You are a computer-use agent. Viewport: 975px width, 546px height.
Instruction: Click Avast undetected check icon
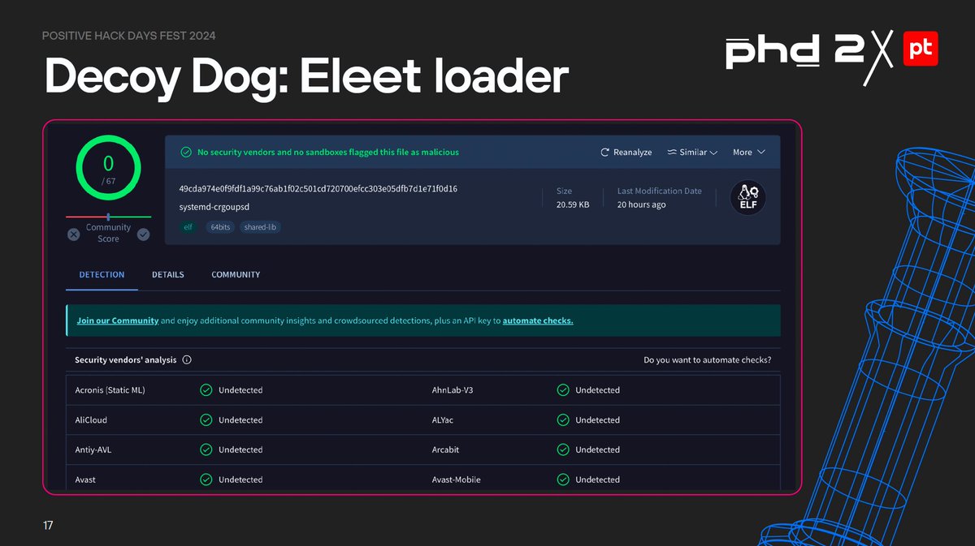206,479
